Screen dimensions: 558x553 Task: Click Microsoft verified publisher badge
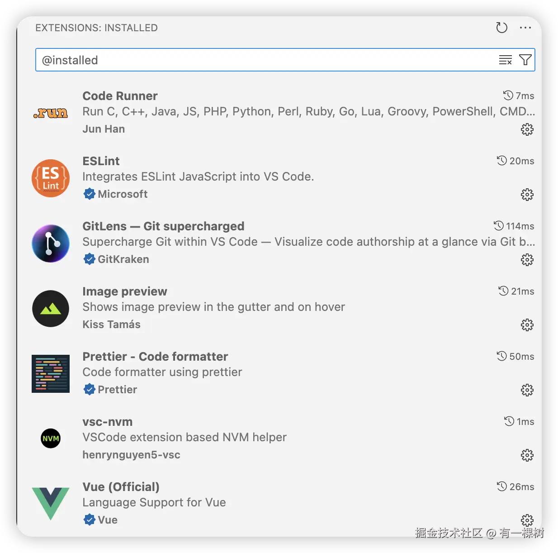point(90,194)
